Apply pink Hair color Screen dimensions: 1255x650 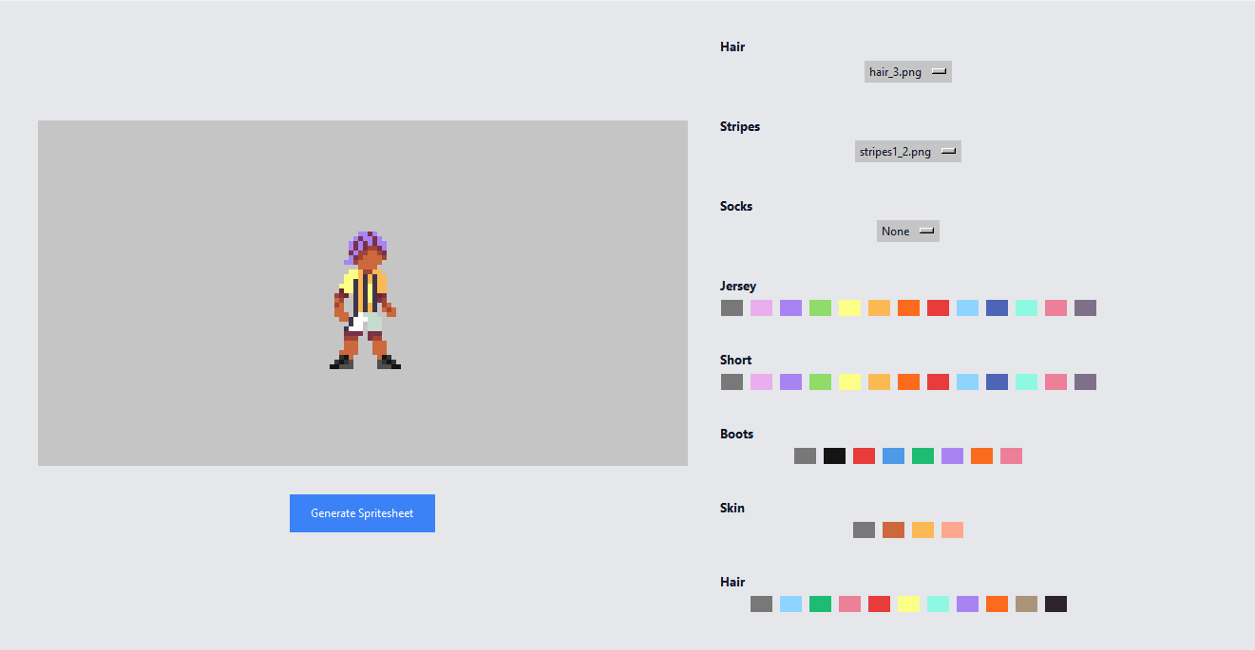pyautogui.click(x=849, y=604)
